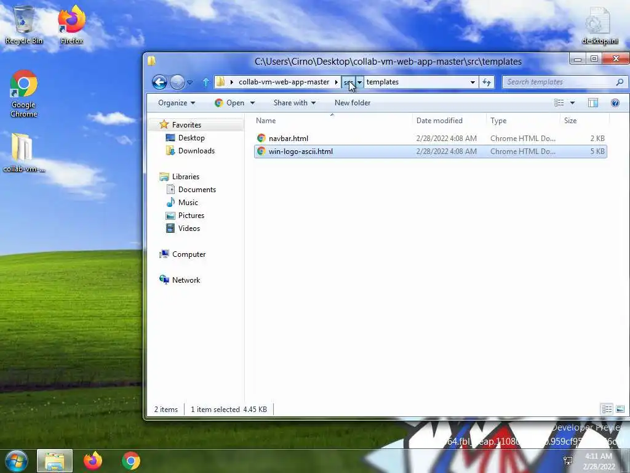Sort by Date modified column
The height and width of the screenshot is (473, 630).
pyautogui.click(x=449, y=121)
